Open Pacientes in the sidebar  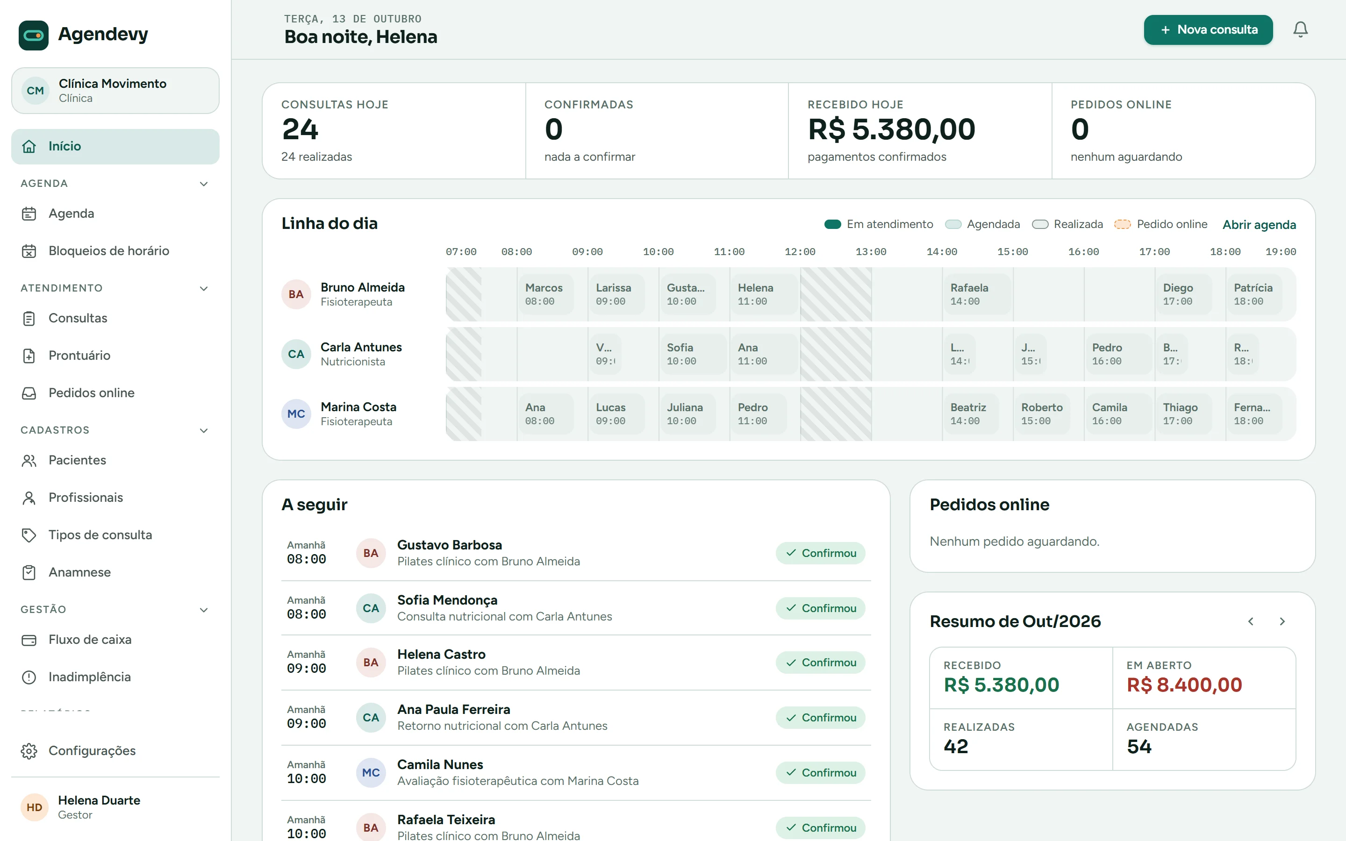tap(115, 460)
